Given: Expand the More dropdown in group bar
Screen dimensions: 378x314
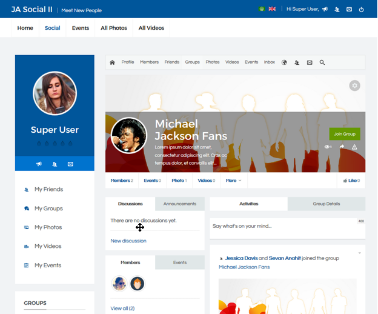Looking at the screenshot, I should [x=234, y=181].
